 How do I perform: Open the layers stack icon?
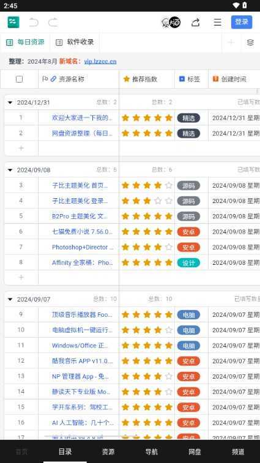[x=250, y=42]
